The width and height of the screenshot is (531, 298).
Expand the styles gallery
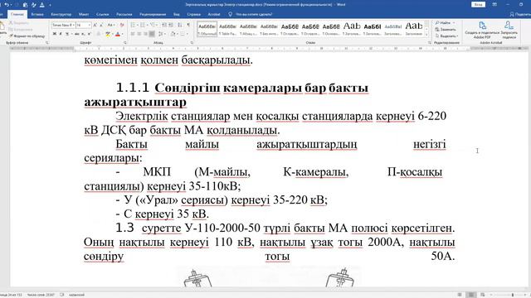point(426,35)
